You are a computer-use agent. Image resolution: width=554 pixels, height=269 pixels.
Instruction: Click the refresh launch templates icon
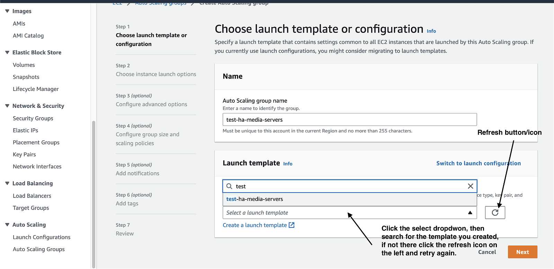(x=495, y=213)
